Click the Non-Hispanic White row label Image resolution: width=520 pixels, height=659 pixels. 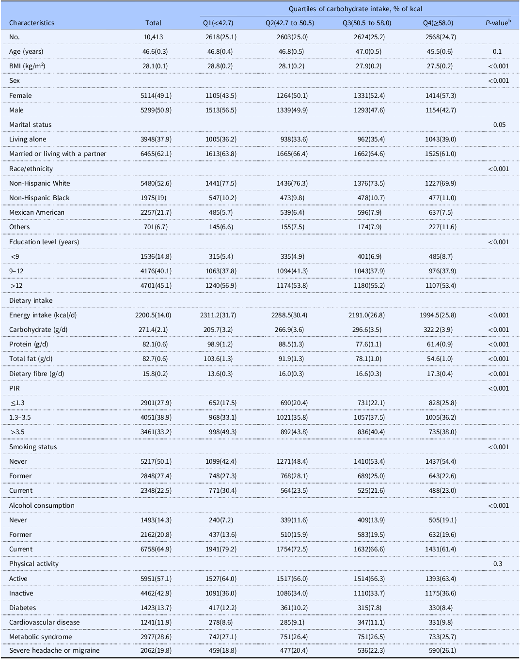pos(40,183)
